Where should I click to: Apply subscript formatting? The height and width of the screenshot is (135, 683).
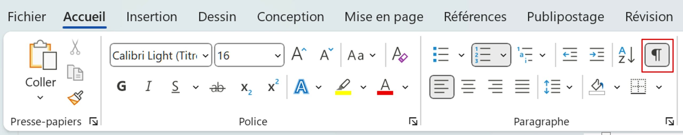[x=246, y=87]
